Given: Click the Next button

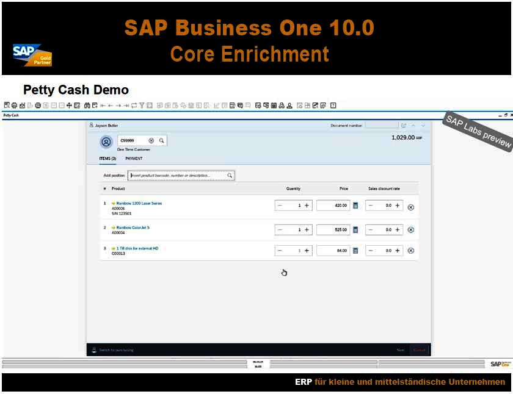Looking at the screenshot, I should (400, 350).
